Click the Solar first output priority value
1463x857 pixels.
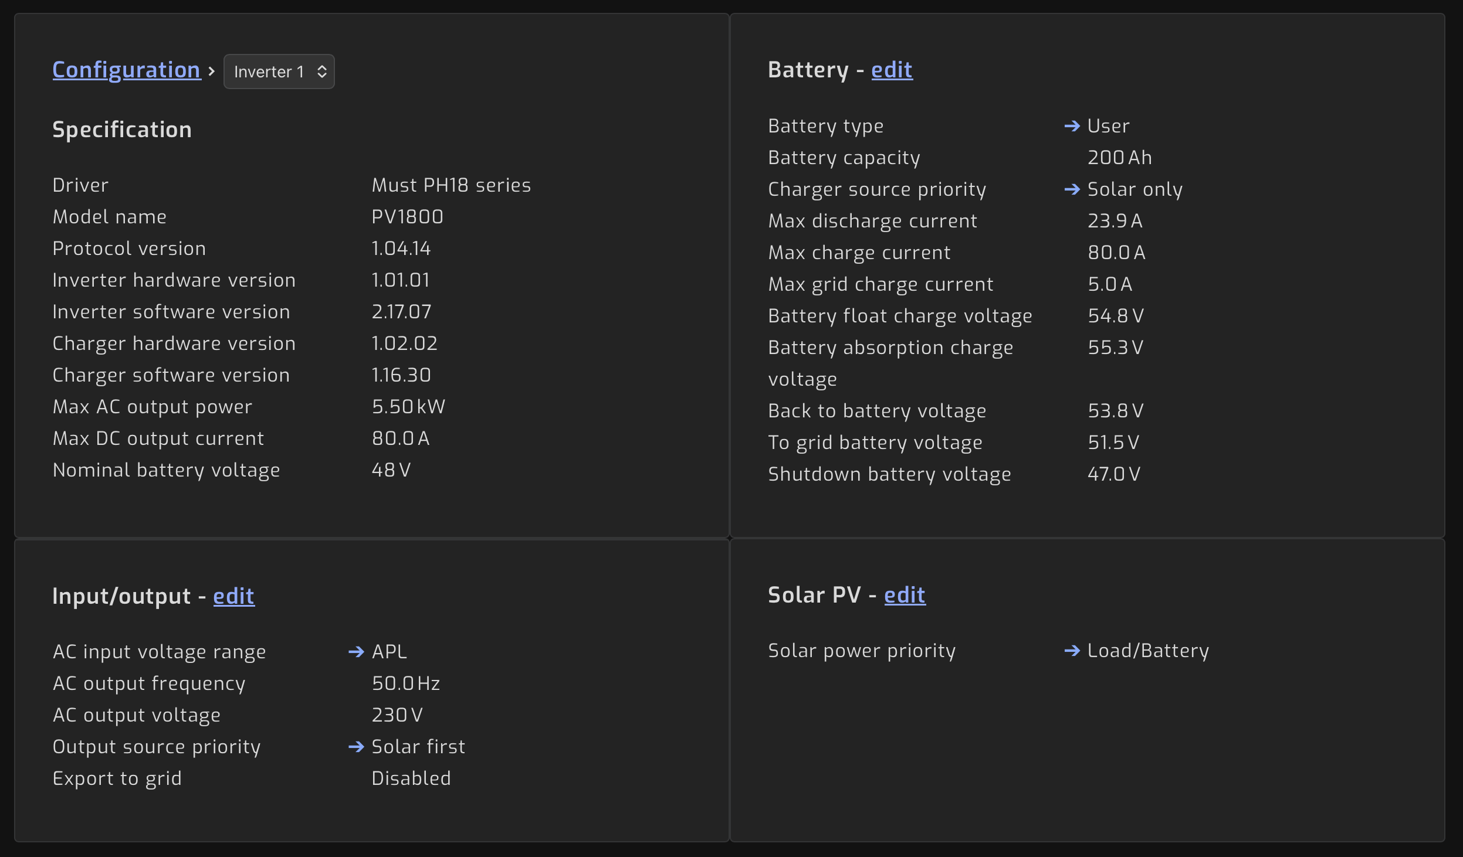tap(418, 747)
